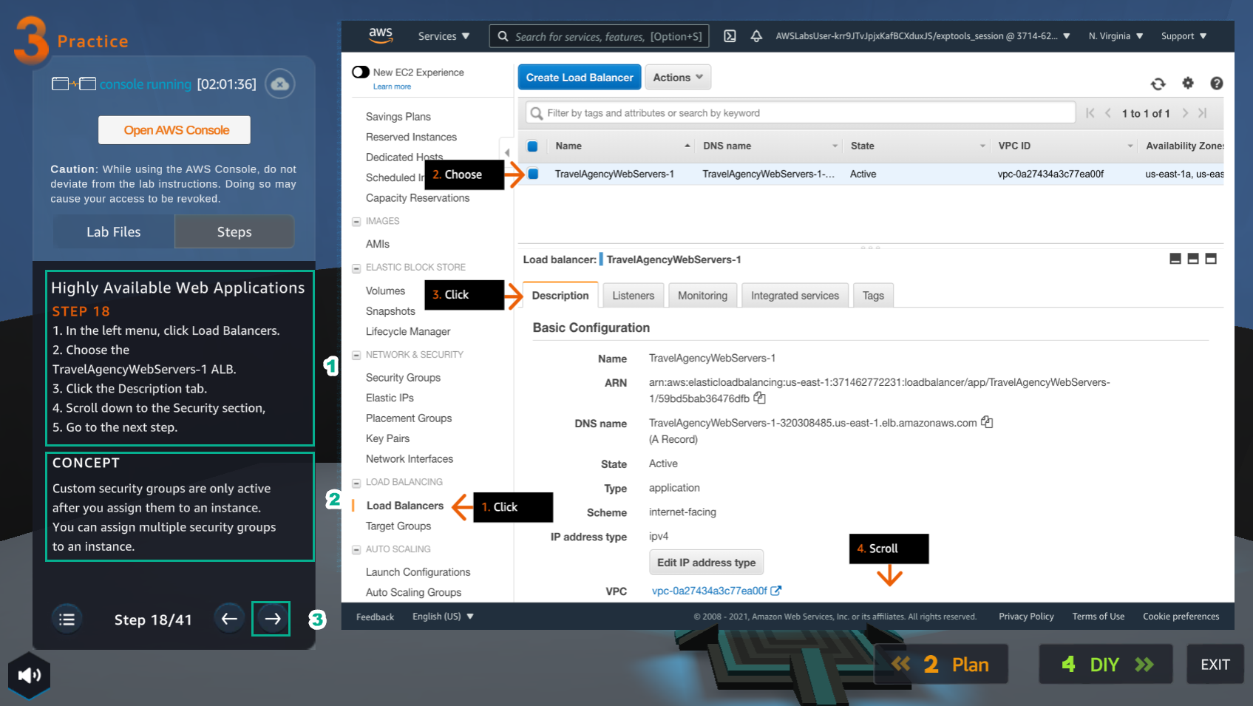Go to last page of results
This screenshot has width=1253, height=706.
click(1203, 113)
